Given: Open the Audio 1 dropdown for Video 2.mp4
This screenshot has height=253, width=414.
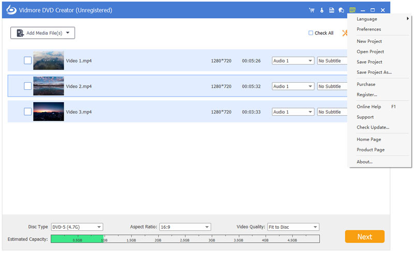Looking at the screenshot, I should coord(293,86).
